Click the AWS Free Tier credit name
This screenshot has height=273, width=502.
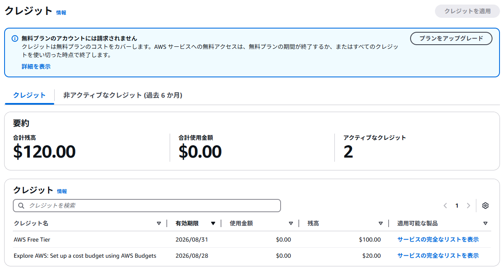click(32, 239)
